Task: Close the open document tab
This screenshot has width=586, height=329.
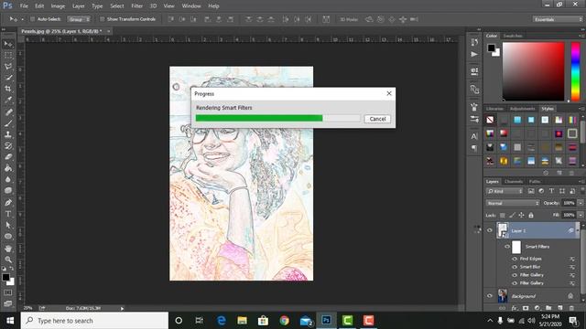Action: coord(108,31)
